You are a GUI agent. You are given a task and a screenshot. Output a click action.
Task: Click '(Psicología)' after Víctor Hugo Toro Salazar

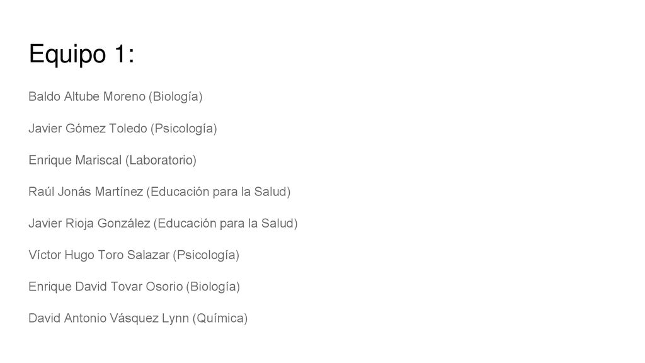206,255
